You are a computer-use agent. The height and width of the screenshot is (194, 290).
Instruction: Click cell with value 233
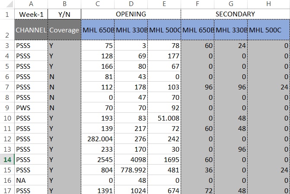[98, 149]
